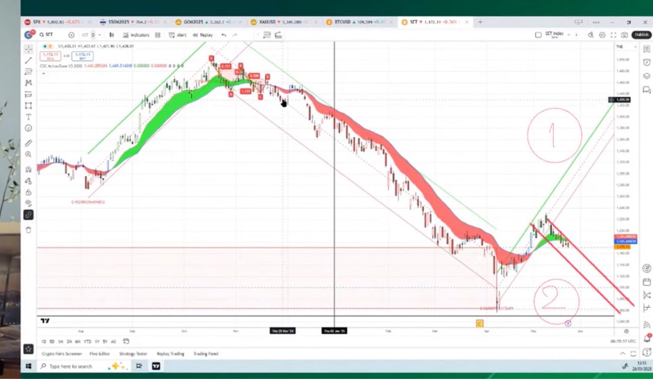Hide all drawings with eye icon

point(28,203)
